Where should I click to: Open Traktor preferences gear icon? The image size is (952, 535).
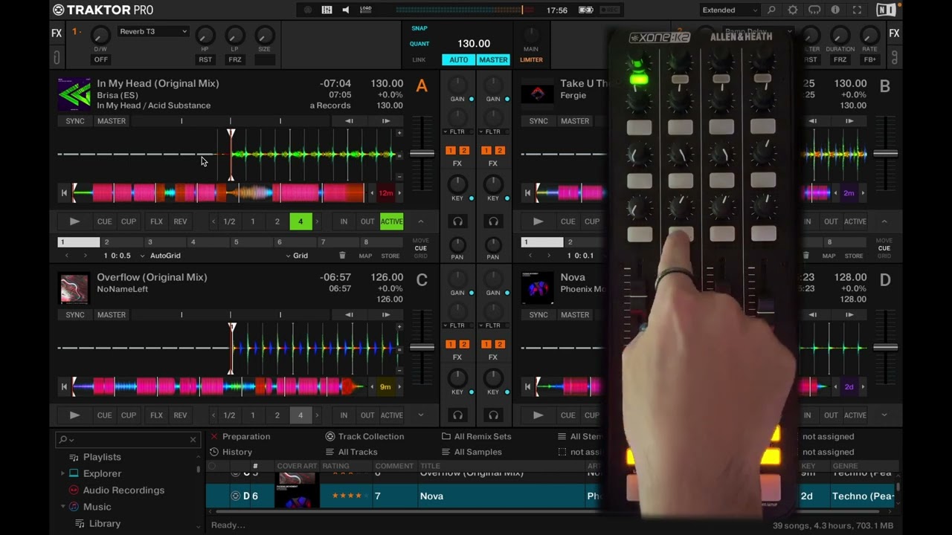click(793, 10)
